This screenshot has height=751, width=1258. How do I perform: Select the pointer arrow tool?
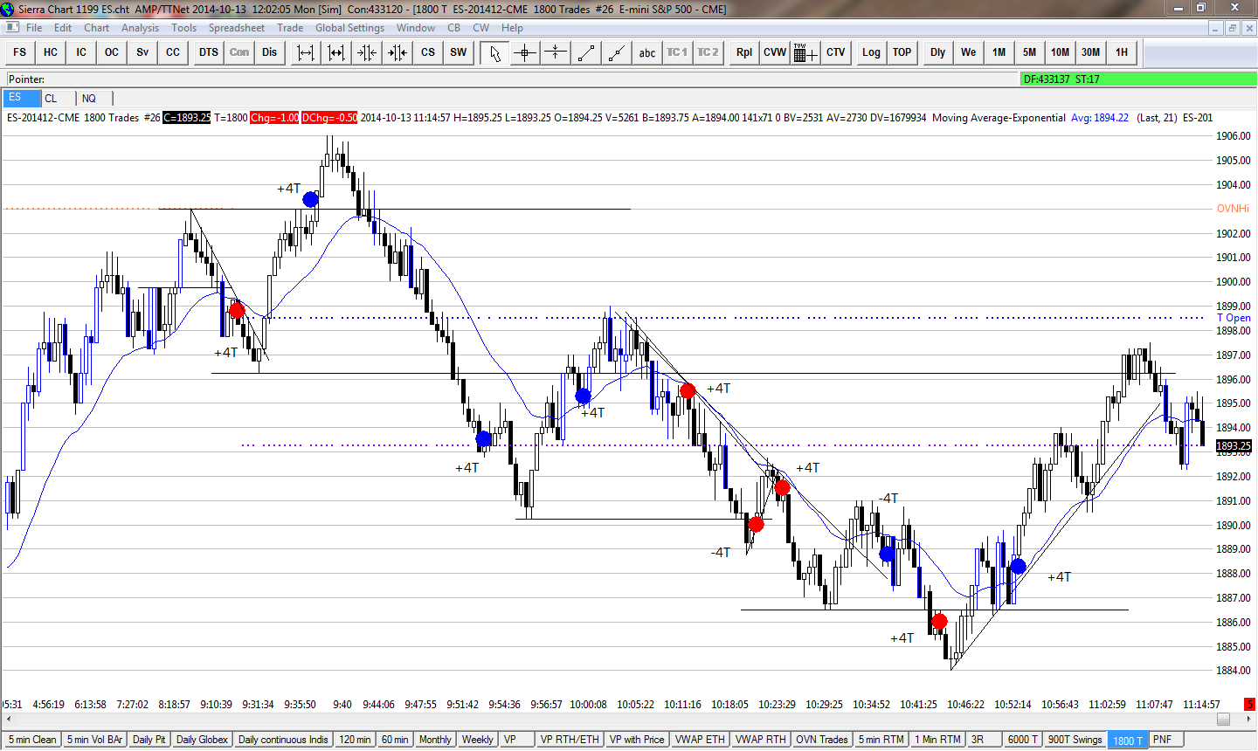pos(495,52)
